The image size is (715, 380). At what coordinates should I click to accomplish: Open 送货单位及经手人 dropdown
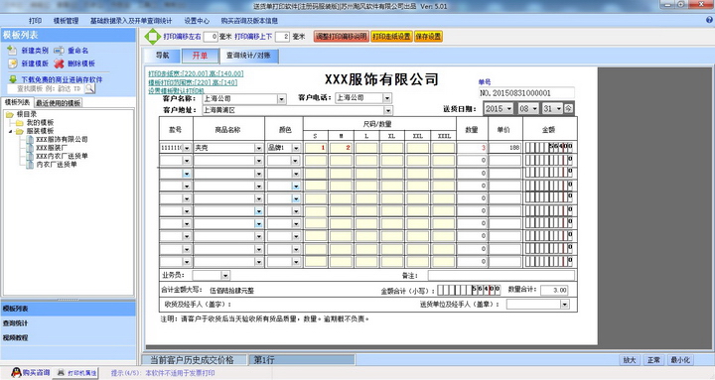pyautogui.click(x=564, y=304)
